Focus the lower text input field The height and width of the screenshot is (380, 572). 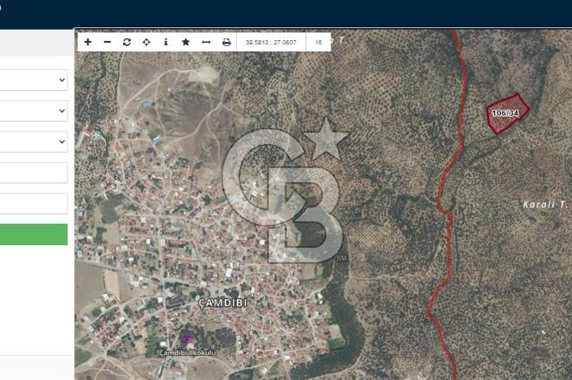[33, 204]
